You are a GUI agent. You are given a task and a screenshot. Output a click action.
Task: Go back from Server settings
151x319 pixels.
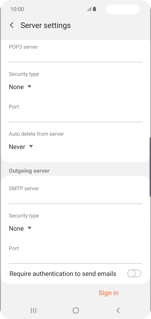12,25
